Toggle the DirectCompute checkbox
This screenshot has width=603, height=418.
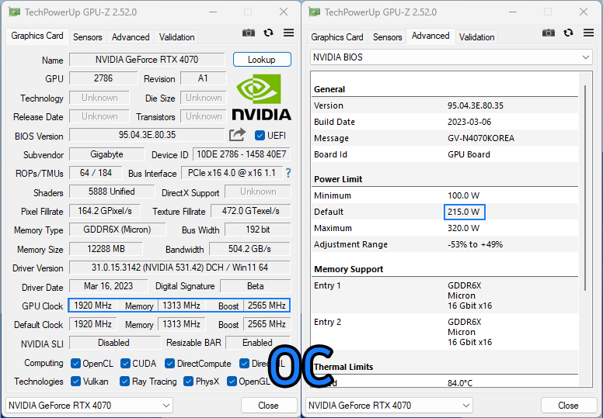[x=169, y=364]
